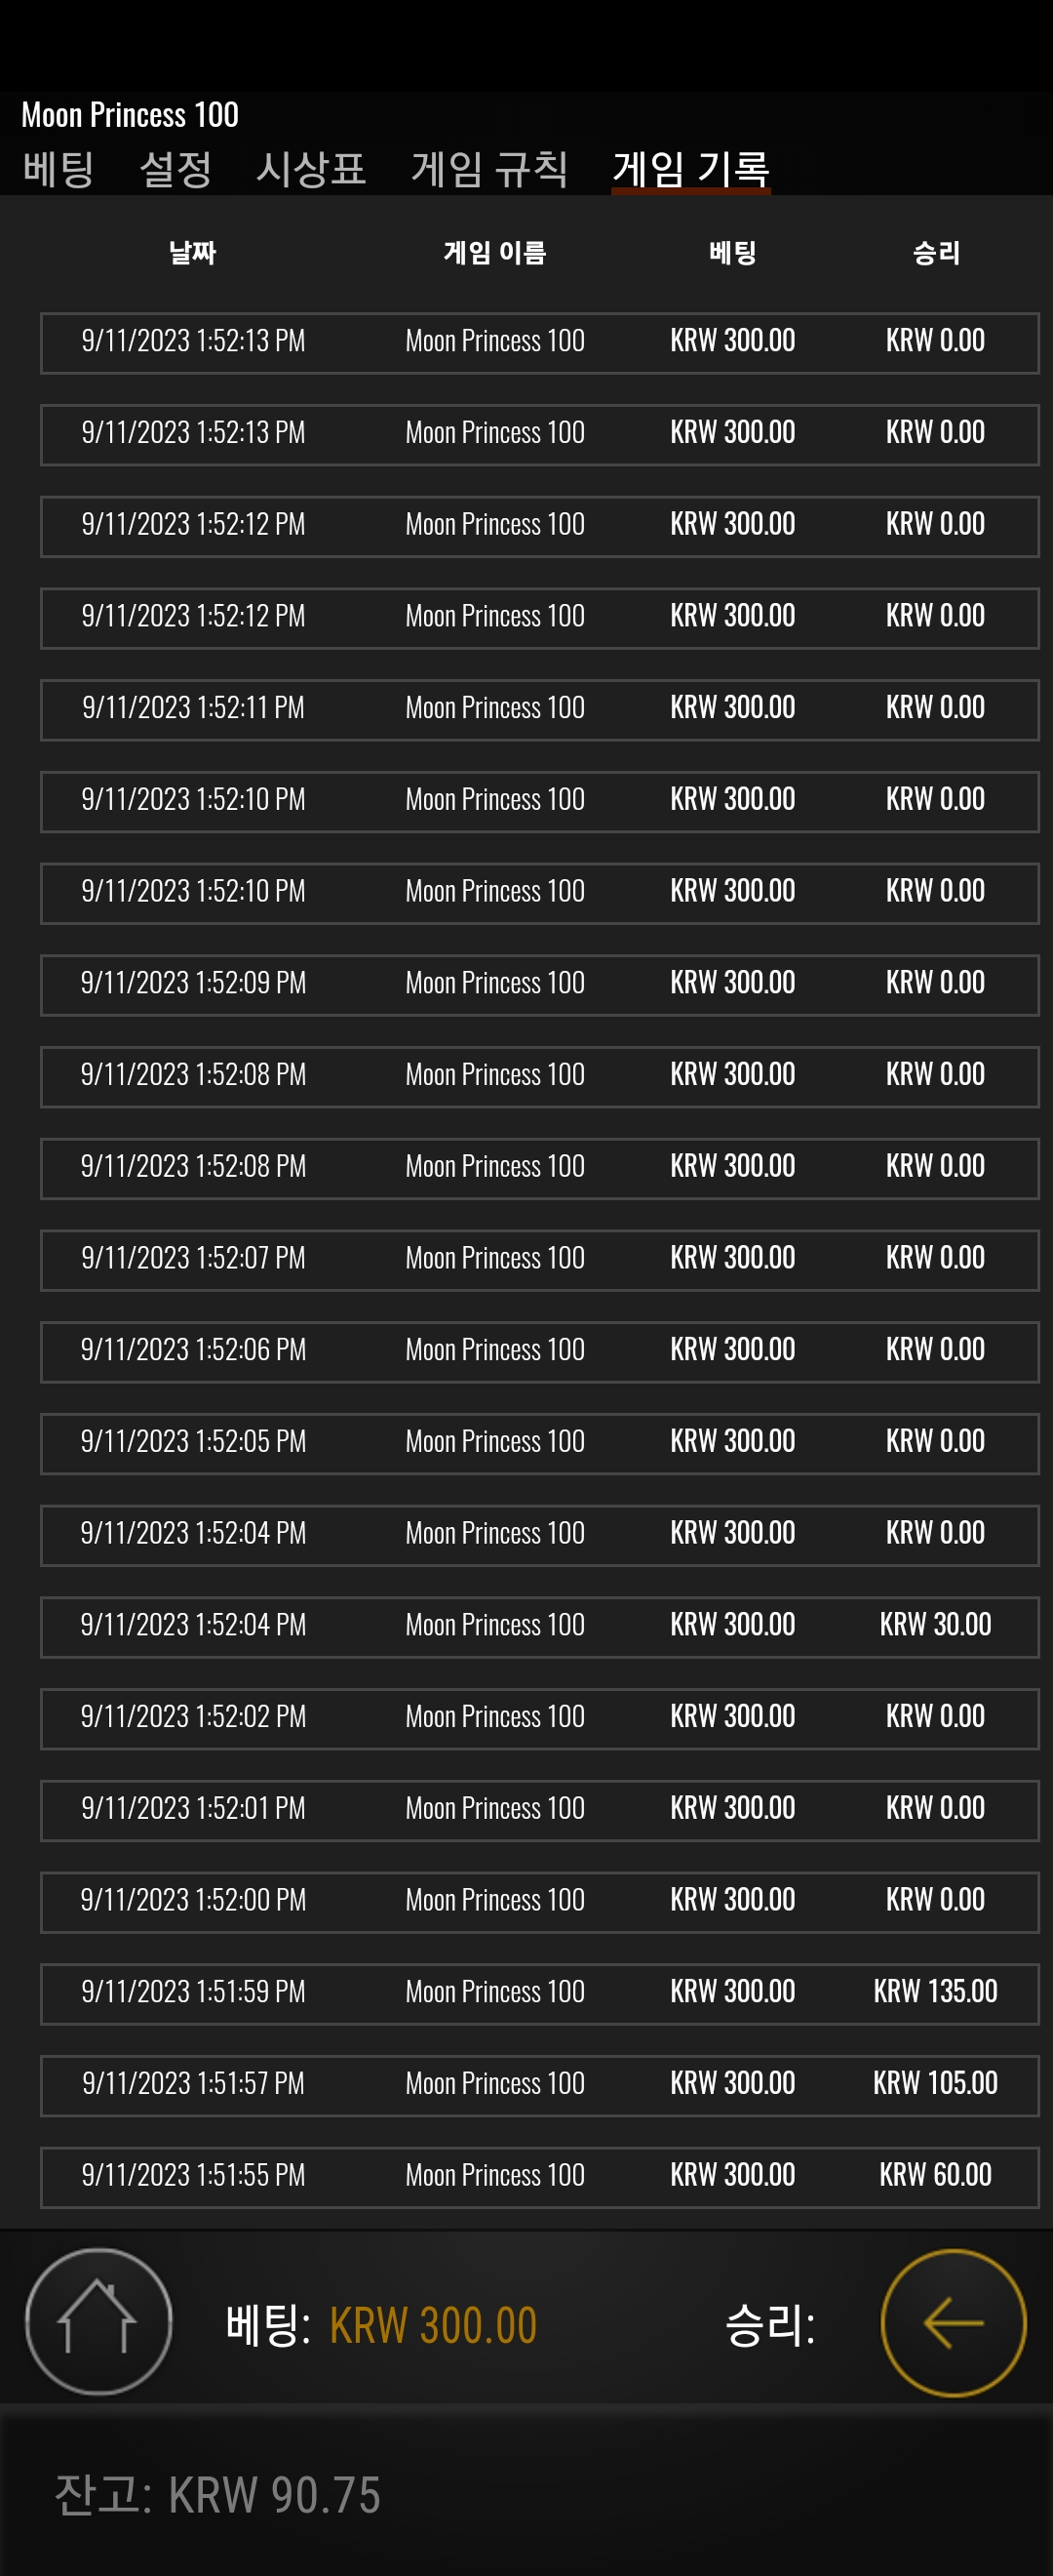Open the 1:52:00 PM game record

pyautogui.click(x=539, y=1901)
